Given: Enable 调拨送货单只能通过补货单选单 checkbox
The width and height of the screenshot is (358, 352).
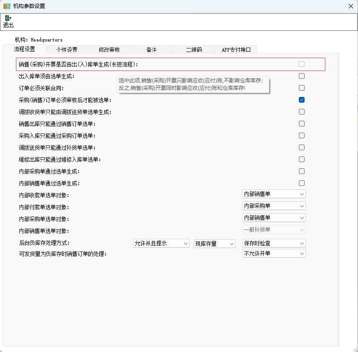Looking at the screenshot, I should (301, 148).
